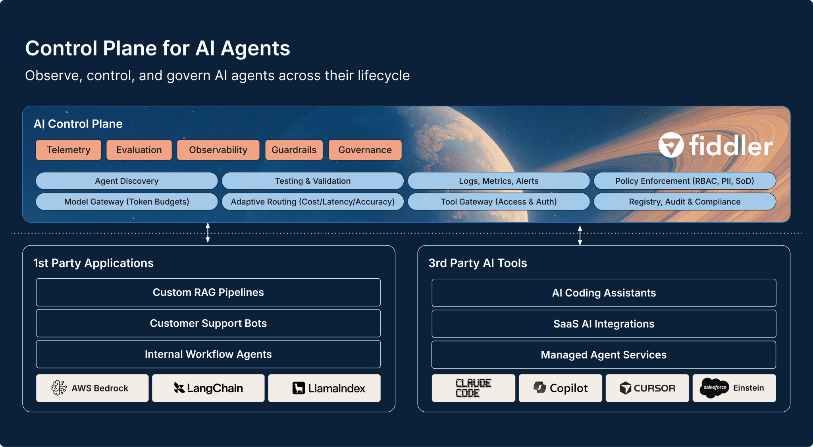Select the AWS Bedrock integration icon
Screen dimensions: 813x447
[x=92, y=388]
